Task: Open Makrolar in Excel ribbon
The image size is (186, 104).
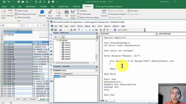Action: click(x=10, y=13)
